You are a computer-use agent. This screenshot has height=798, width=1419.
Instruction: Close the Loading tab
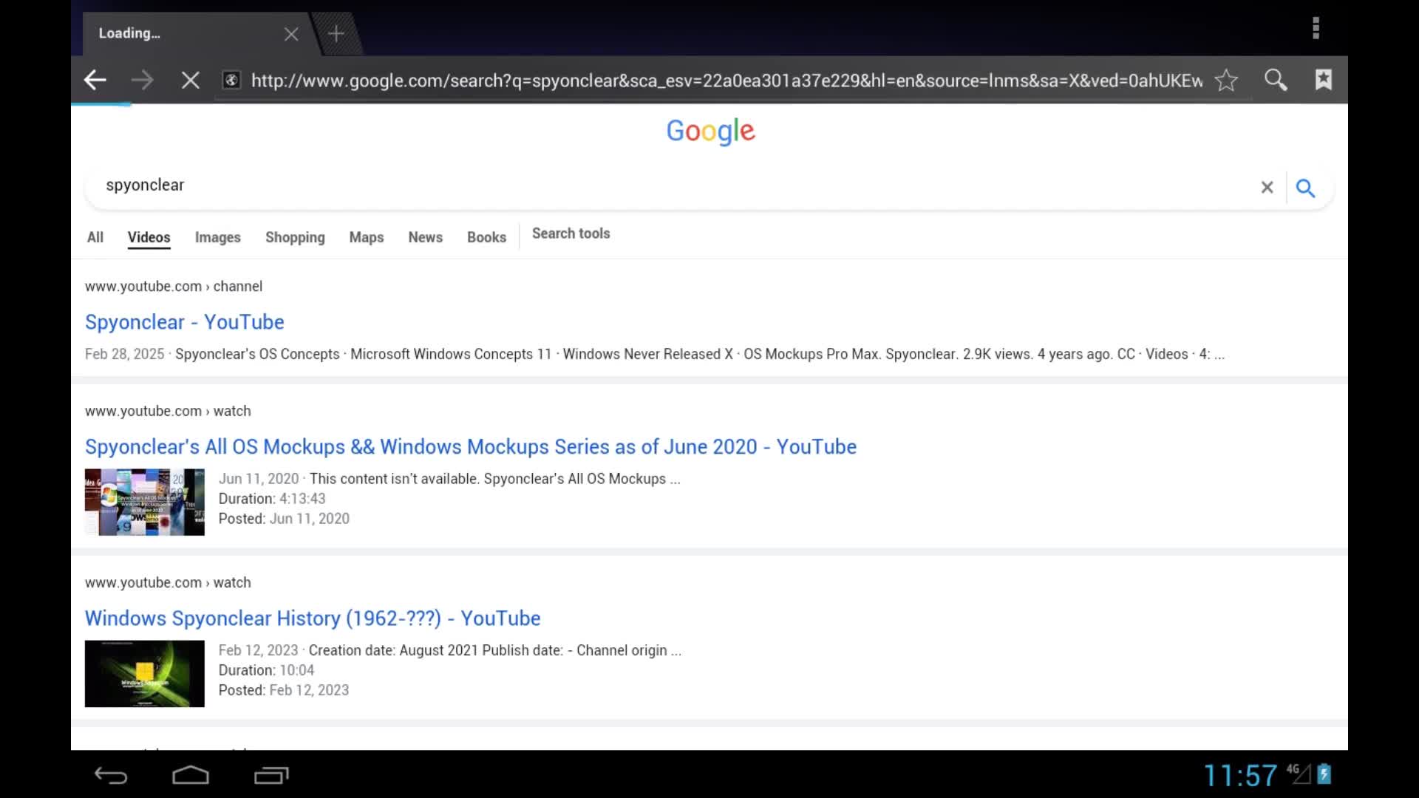click(291, 34)
